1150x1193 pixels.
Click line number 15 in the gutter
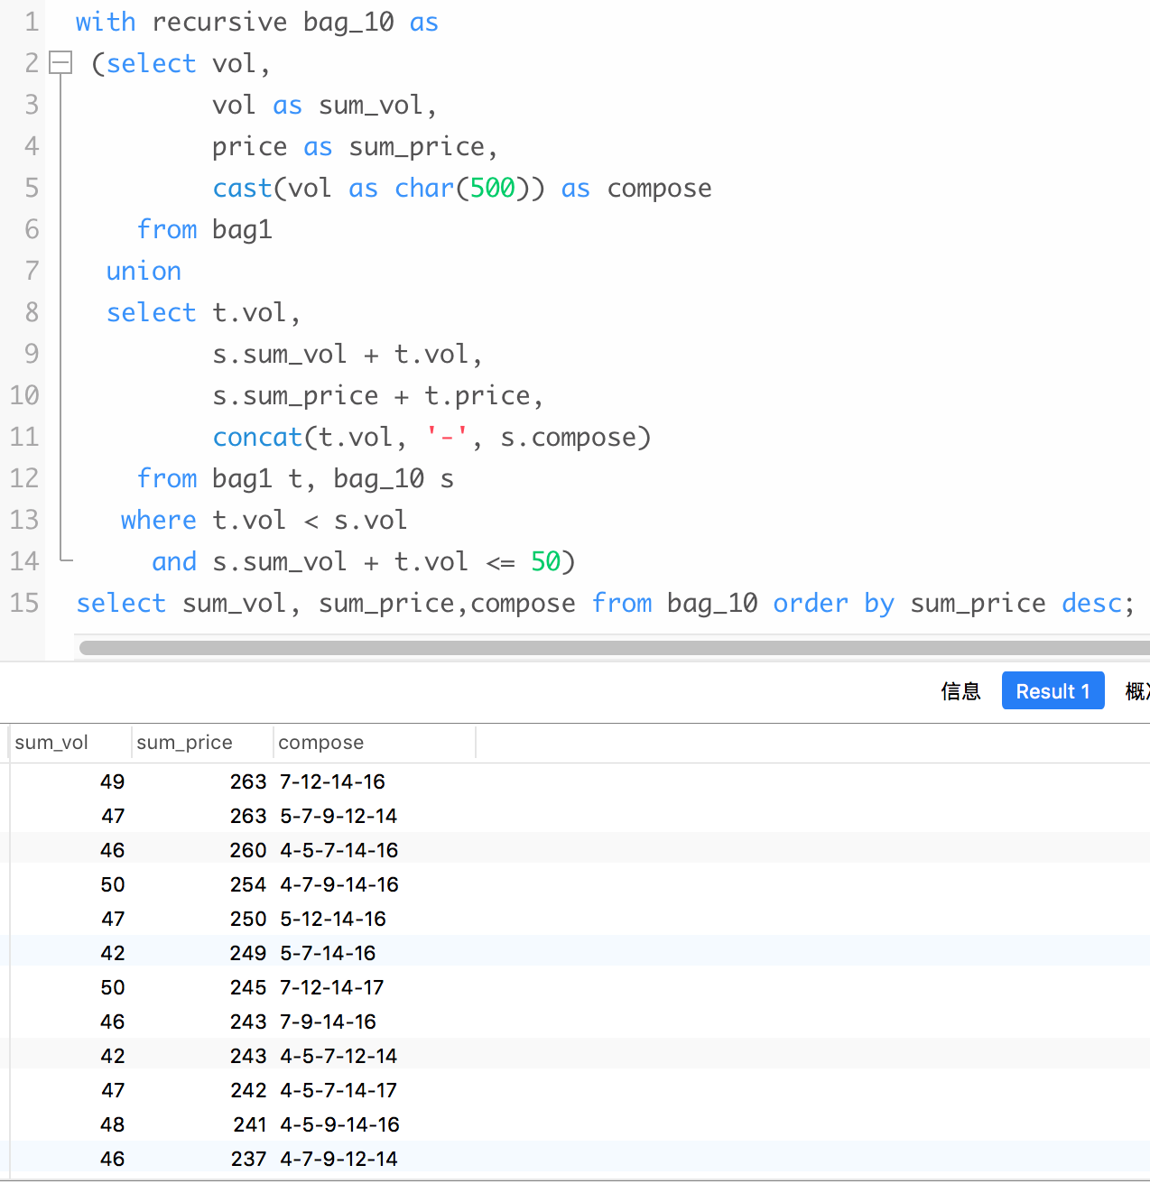(x=24, y=603)
